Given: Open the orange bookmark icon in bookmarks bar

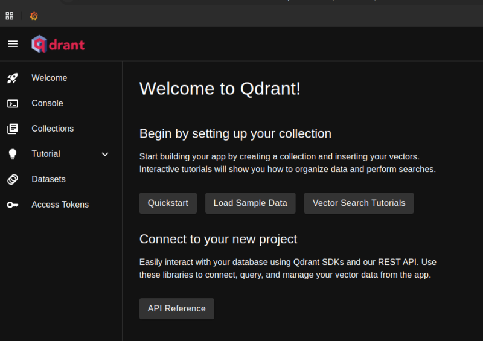Looking at the screenshot, I should (34, 16).
